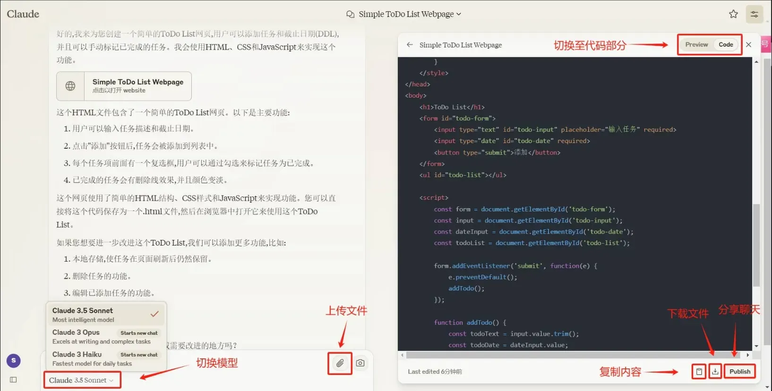
Task: Click the chat bubble icon beside the title
Action: [x=350, y=14]
